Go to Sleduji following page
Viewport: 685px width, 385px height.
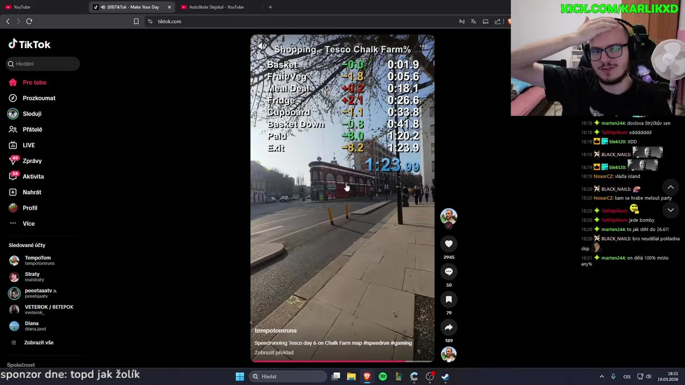(x=32, y=114)
